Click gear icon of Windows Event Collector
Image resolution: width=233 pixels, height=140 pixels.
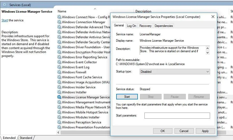pyautogui.click(x=59, y=62)
